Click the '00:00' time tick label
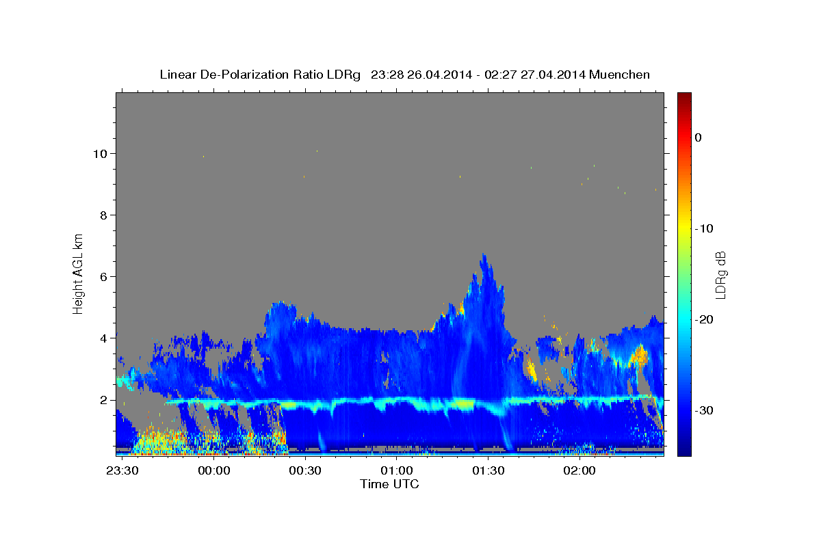Image resolution: width=821 pixels, height=547 pixels. [214, 471]
